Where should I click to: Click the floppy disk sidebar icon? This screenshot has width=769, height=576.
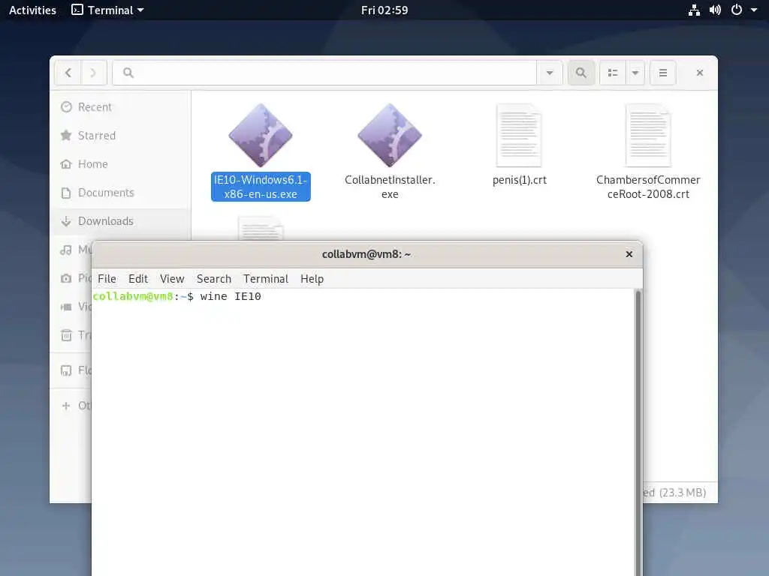(x=66, y=370)
